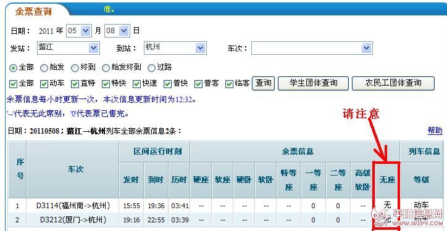Click arrival time 19:36
This screenshot has height=231, width=447.
(x=156, y=205)
